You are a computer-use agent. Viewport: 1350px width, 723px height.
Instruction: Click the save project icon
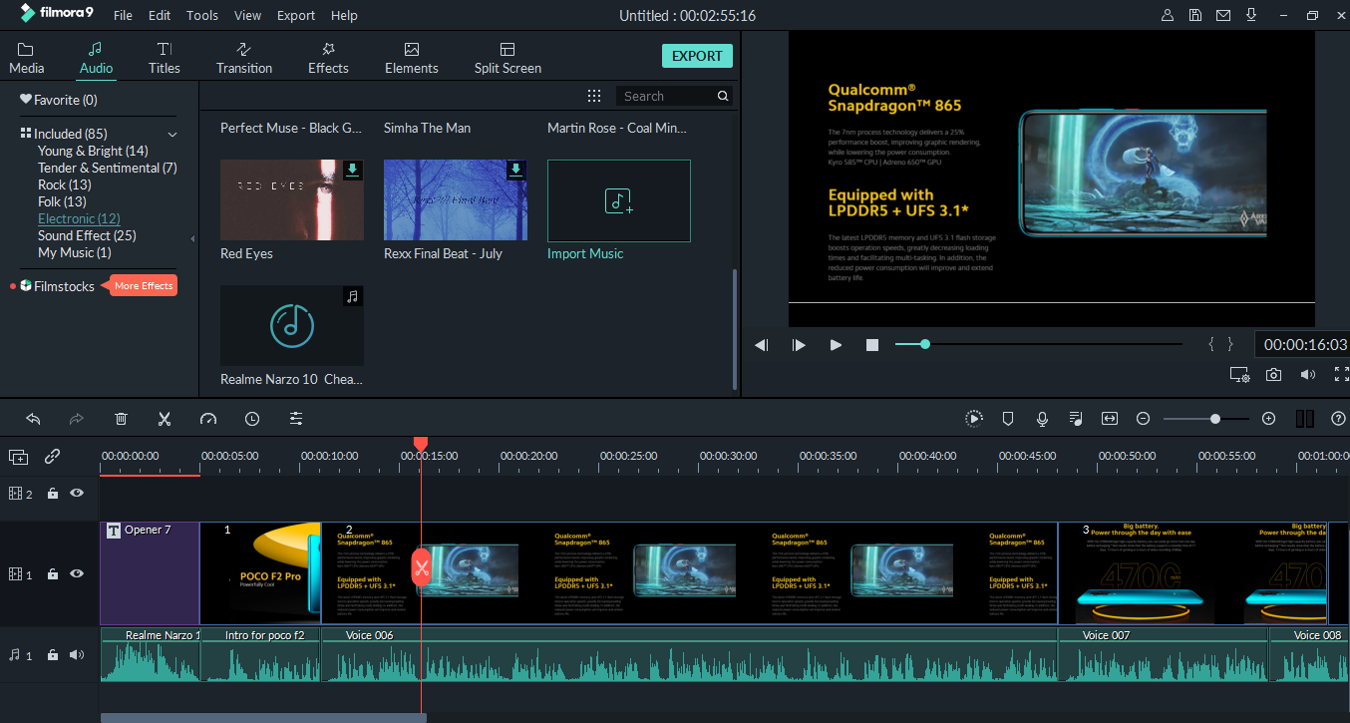pyautogui.click(x=1195, y=15)
